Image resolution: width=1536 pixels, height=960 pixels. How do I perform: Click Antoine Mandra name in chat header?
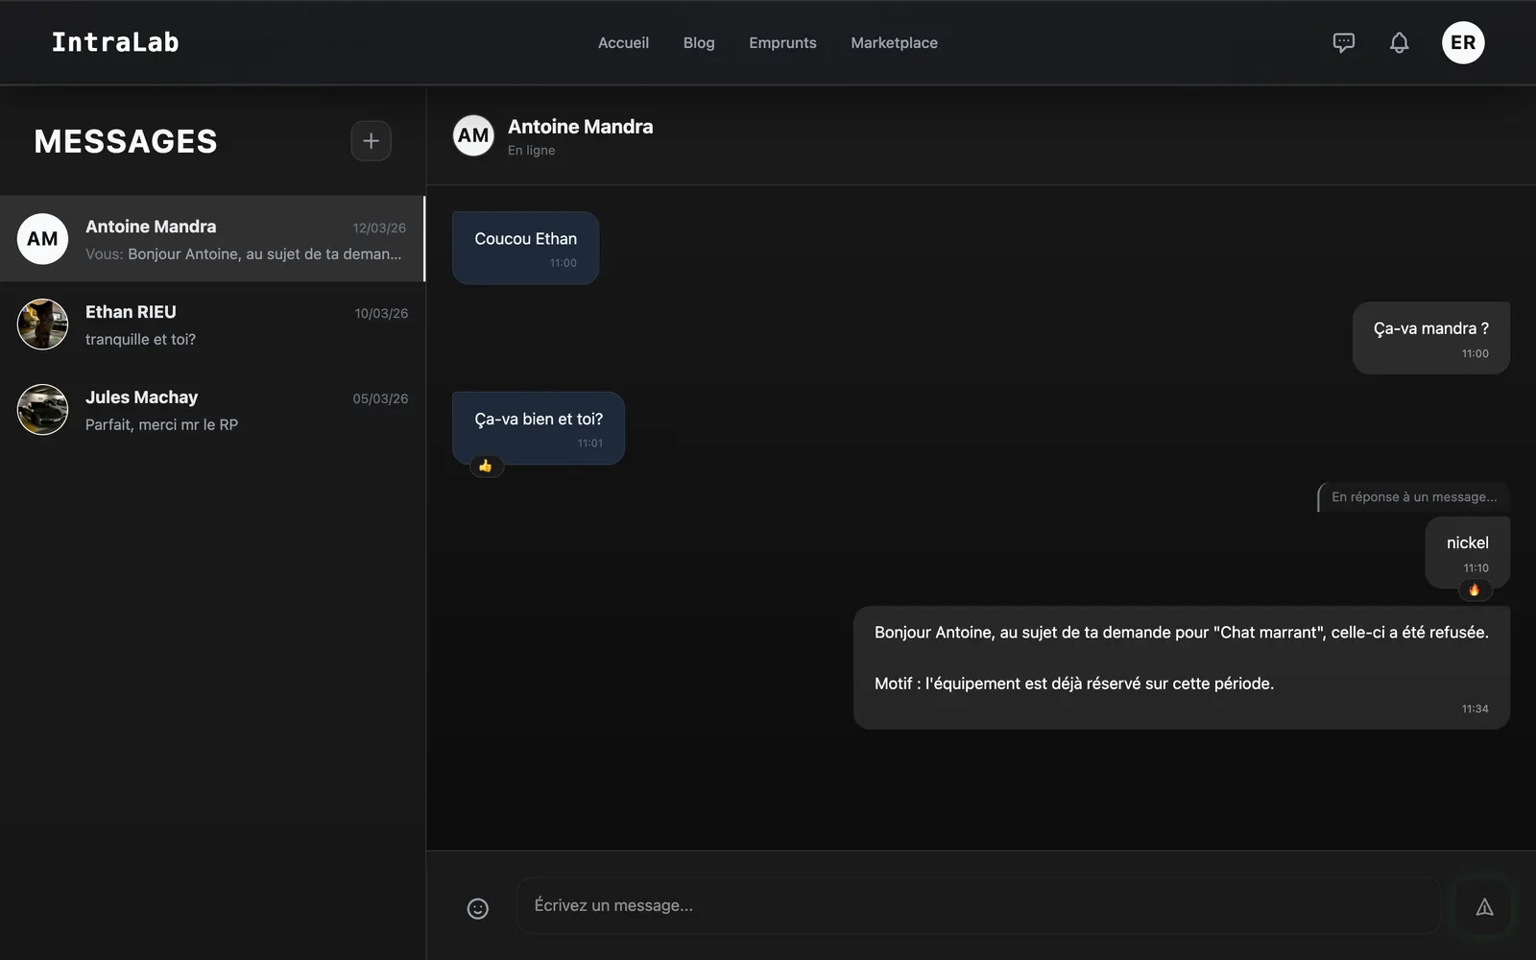(x=580, y=127)
